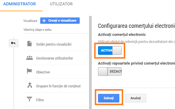The image size is (175, 109).
Task: Click the gray vertical panel divider
Action: (91, 62)
